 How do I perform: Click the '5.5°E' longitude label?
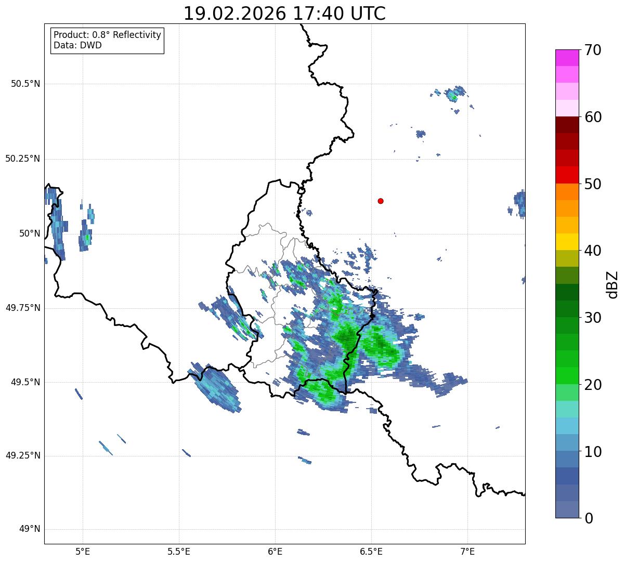(179, 551)
